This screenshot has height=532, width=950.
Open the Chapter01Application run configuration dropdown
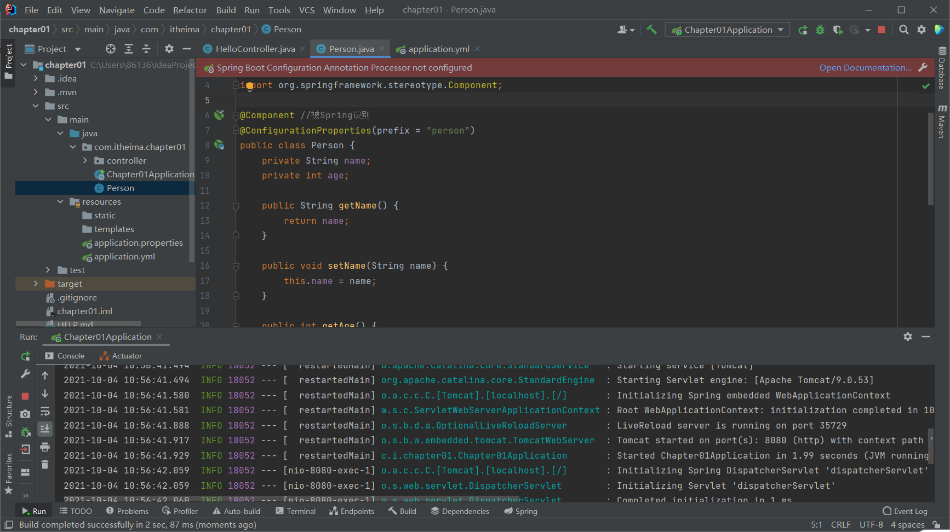click(x=780, y=29)
